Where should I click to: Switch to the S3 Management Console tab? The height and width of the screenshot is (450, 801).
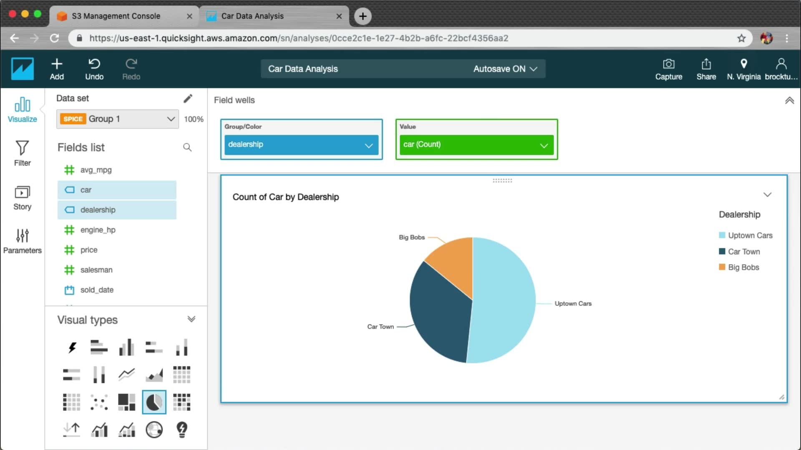(x=116, y=16)
